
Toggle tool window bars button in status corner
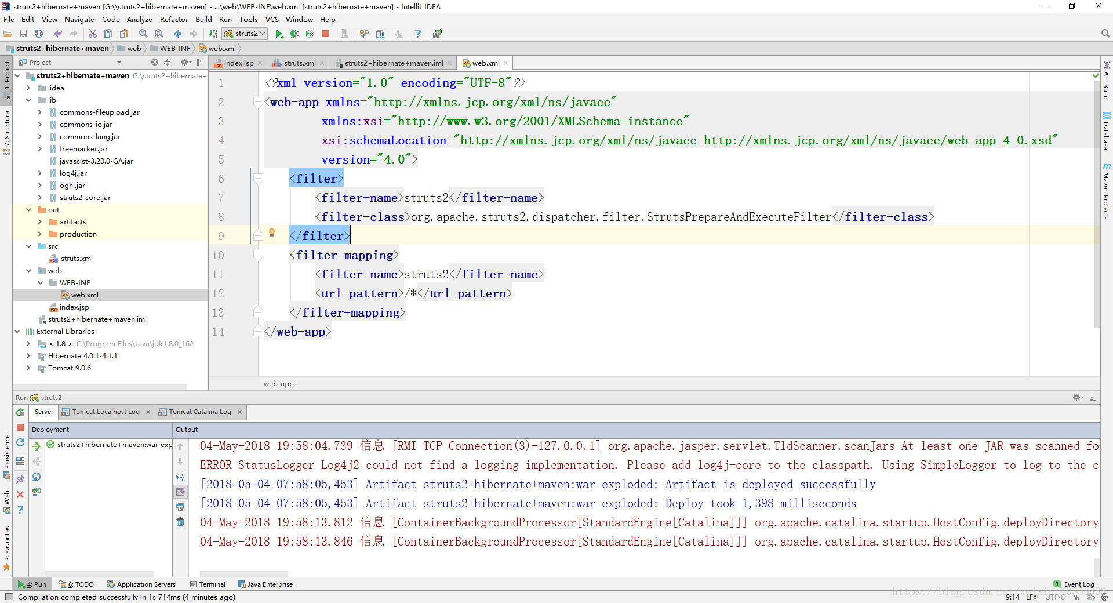tap(9, 597)
